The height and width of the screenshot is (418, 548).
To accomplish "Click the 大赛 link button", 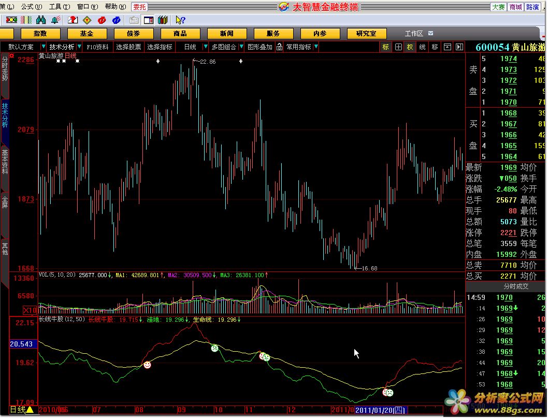I will (499, 7).
